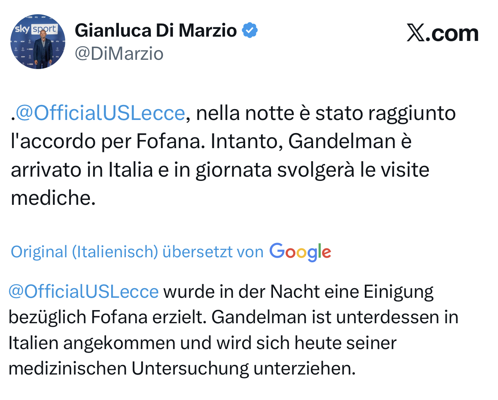The width and height of the screenshot is (498, 400).
Task: Open @OfficialUSLecce mention in the Italian text
Action: 100,113
